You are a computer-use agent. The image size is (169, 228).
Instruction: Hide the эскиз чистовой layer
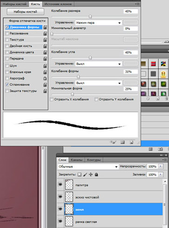(x=60, y=197)
